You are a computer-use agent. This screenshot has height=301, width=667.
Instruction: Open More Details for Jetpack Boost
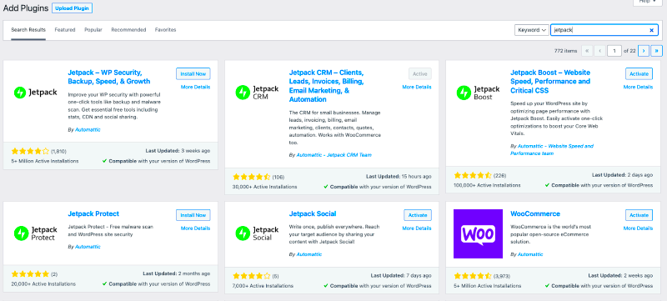(638, 88)
